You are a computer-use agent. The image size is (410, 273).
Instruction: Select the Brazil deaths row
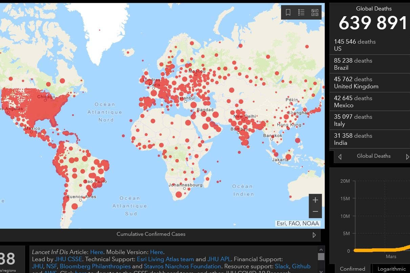(369, 64)
